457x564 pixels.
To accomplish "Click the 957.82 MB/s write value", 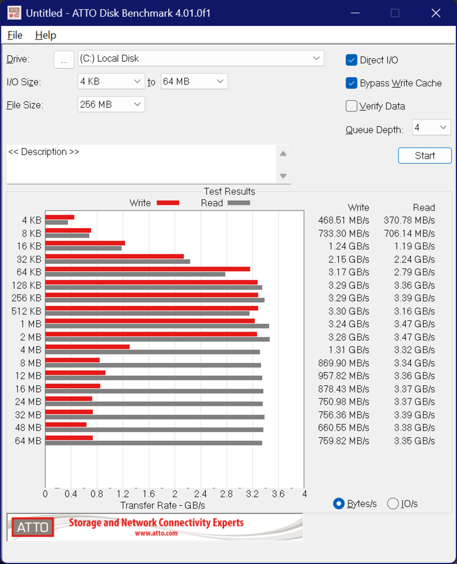I will pos(344,376).
